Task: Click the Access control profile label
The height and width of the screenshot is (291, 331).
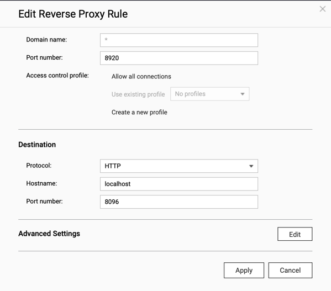Action: point(57,76)
